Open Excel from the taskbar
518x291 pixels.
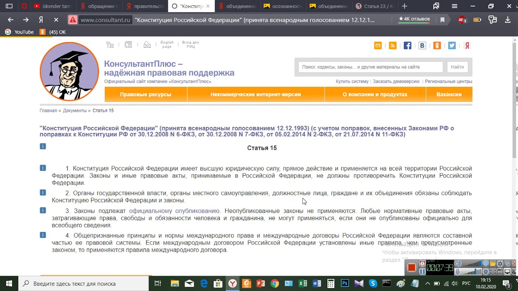pos(303,283)
